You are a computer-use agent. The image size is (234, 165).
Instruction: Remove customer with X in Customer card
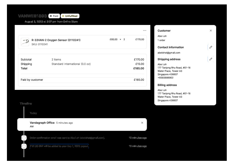[x=211, y=31]
